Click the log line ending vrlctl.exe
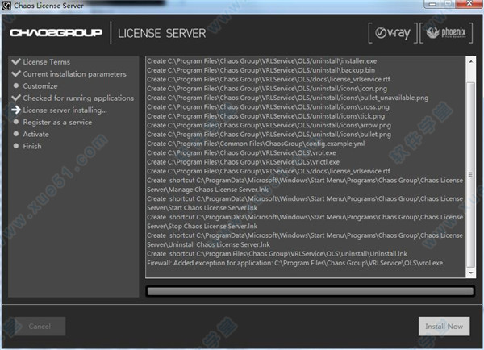Image resolution: width=484 pixels, height=350 pixels. click(x=244, y=162)
